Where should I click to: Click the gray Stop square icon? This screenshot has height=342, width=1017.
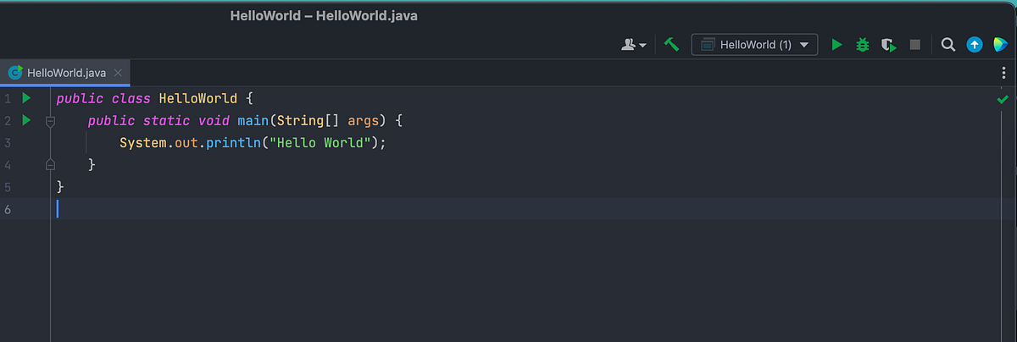(914, 45)
